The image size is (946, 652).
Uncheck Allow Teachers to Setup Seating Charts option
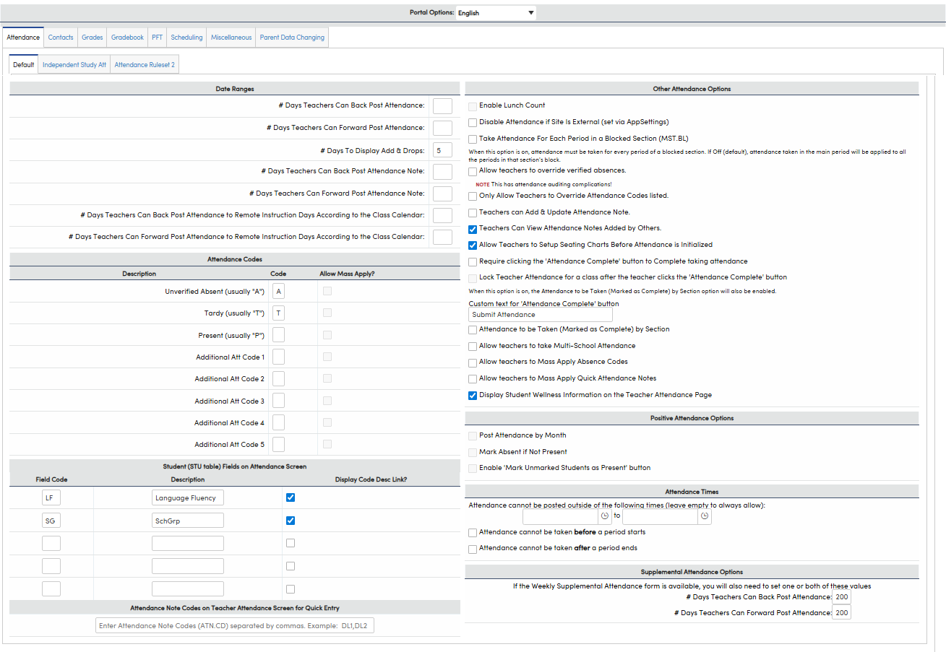tap(473, 245)
